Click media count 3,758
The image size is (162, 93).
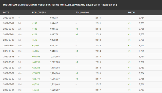tap(141, 40)
